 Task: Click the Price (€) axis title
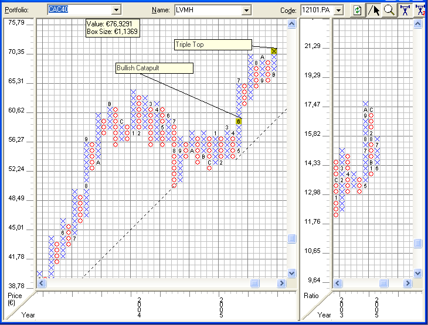click(15, 299)
